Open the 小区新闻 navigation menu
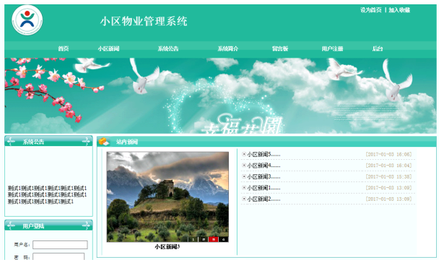The image size is (439, 270). 108,48
